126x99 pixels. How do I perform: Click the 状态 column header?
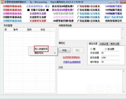pyautogui.click(x=43, y=30)
